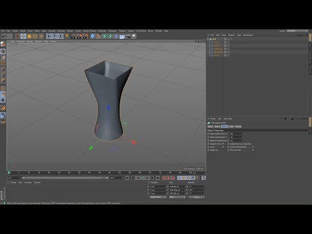Click the Camera object icon
Image resolution: width=312 pixels, height=234 pixels.
coord(128,36)
